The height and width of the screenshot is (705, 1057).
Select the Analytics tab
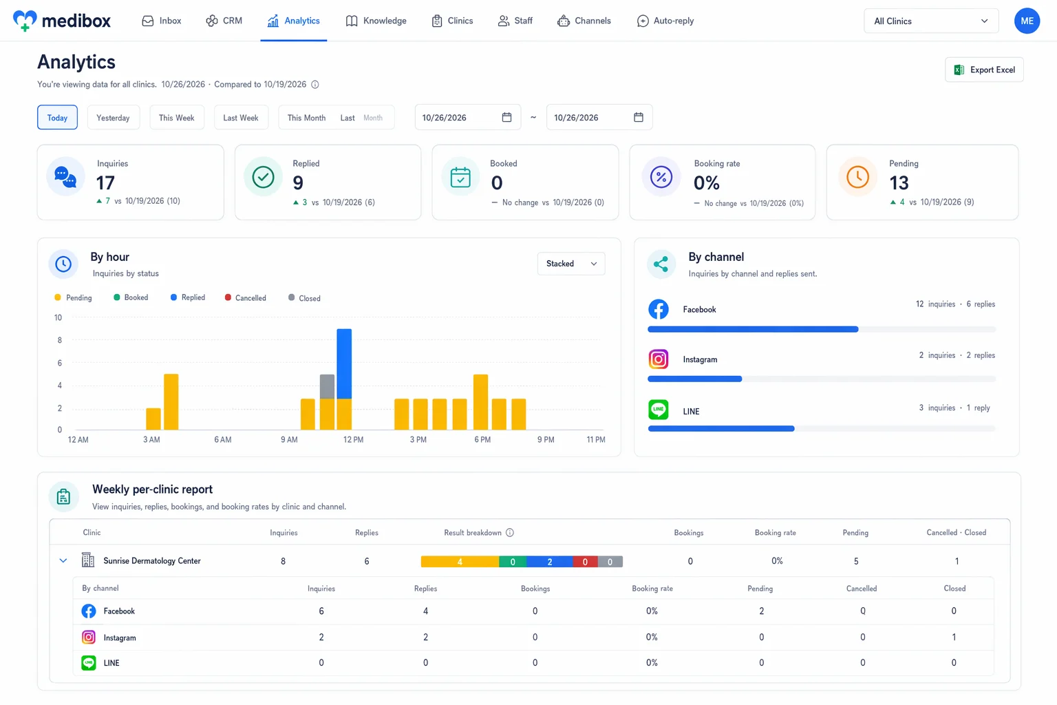[x=294, y=21]
